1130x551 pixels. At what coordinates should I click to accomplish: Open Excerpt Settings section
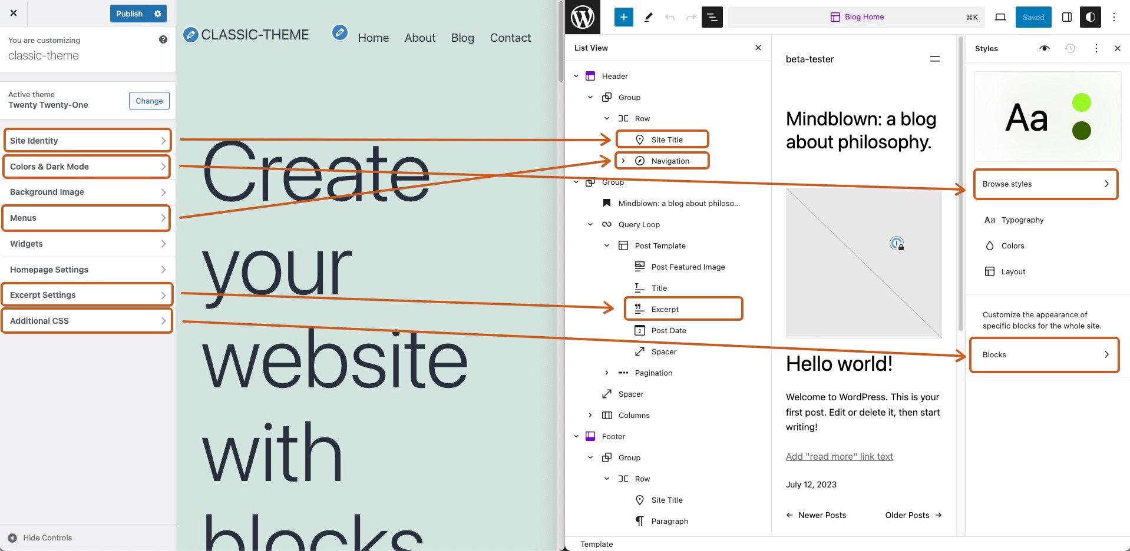tap(87, 295)
